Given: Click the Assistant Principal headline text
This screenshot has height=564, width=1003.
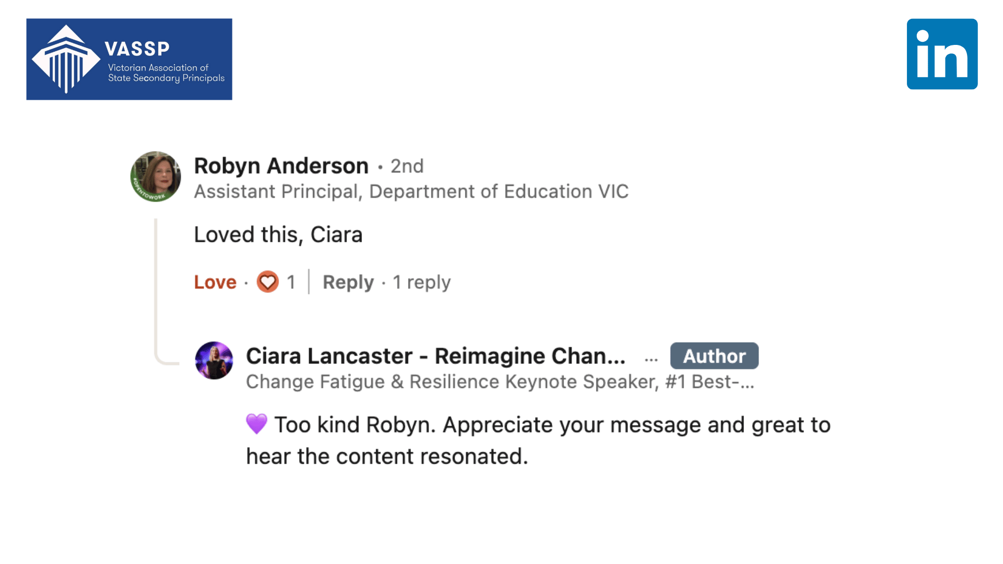Looking at the screenshot, I should 411,192.
